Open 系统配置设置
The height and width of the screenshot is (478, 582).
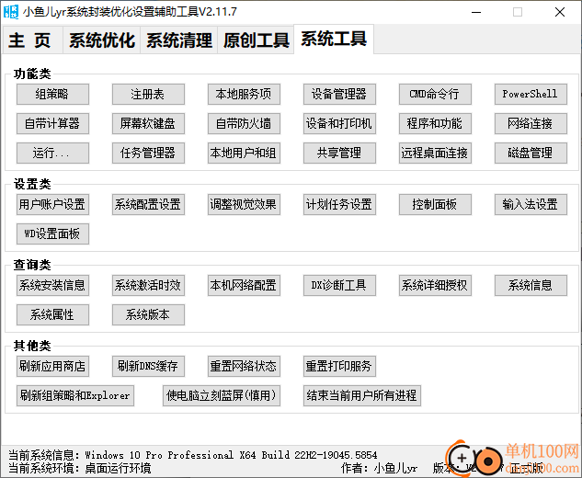(148, 204)
